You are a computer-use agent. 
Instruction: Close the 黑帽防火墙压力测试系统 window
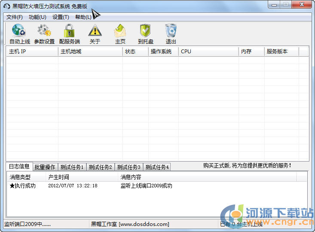click(302, 5)
